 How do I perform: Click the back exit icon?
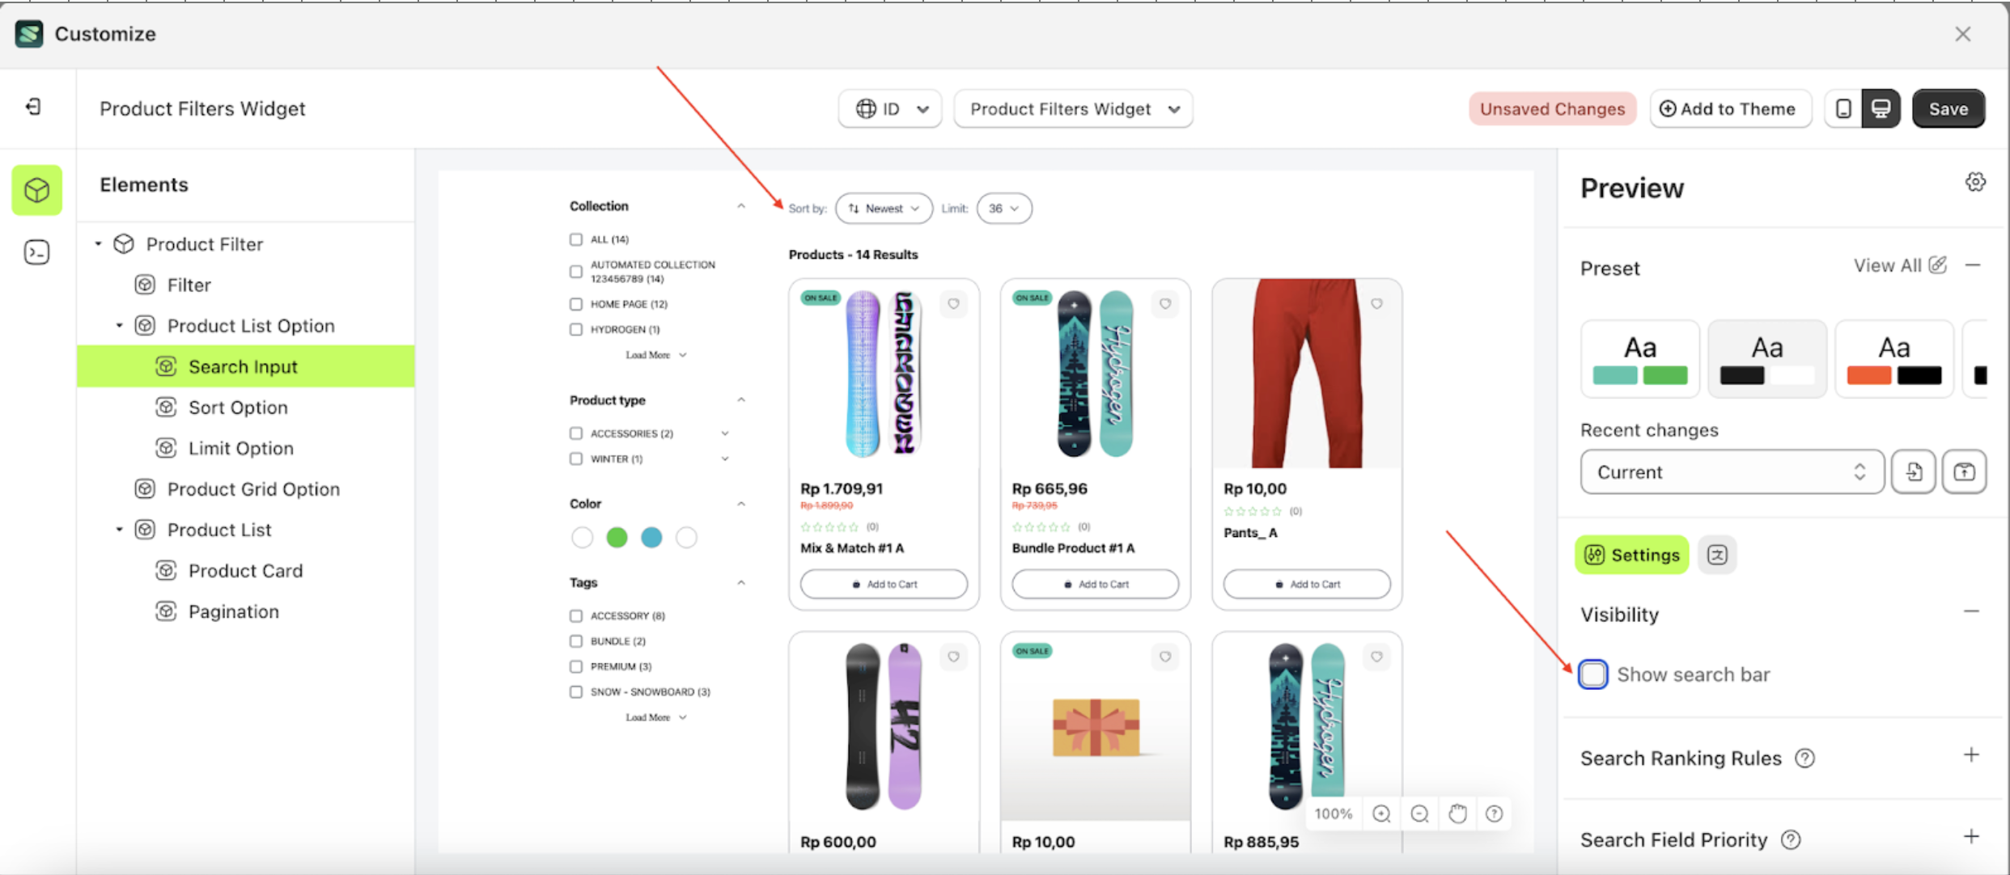[33, 107]
